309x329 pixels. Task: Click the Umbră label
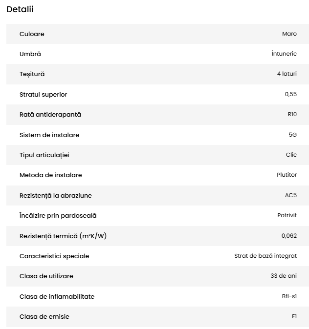point(30,54)
